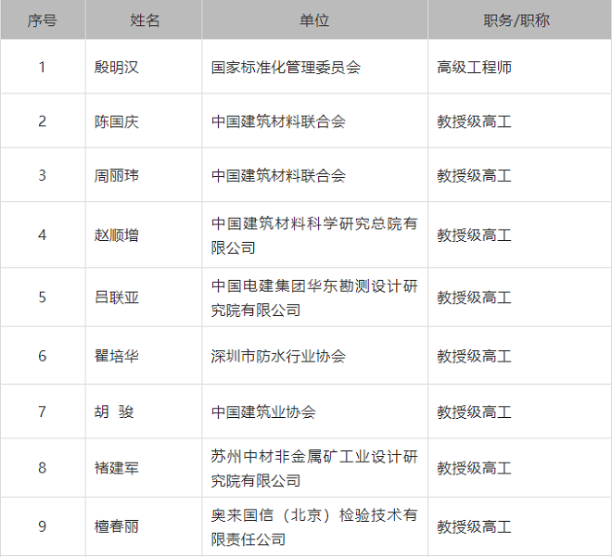
Task: Select the cell 国家标准化管理委员会
Action: [286, 67]
